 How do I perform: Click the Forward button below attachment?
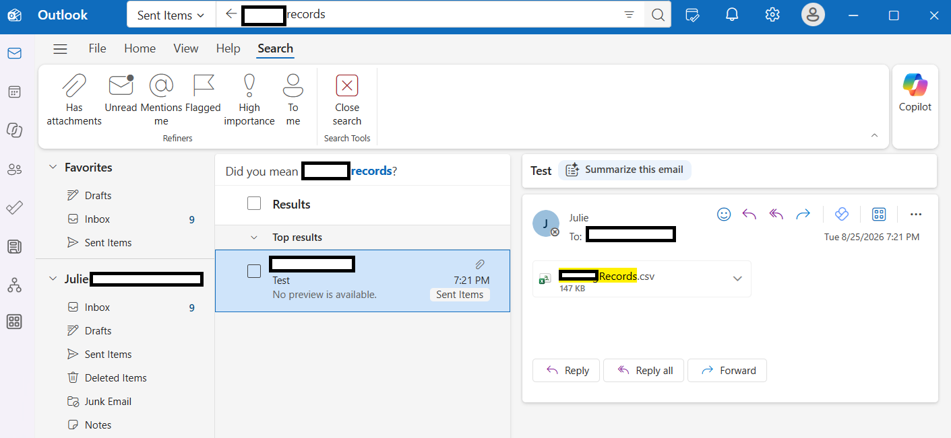click(727, 370)
